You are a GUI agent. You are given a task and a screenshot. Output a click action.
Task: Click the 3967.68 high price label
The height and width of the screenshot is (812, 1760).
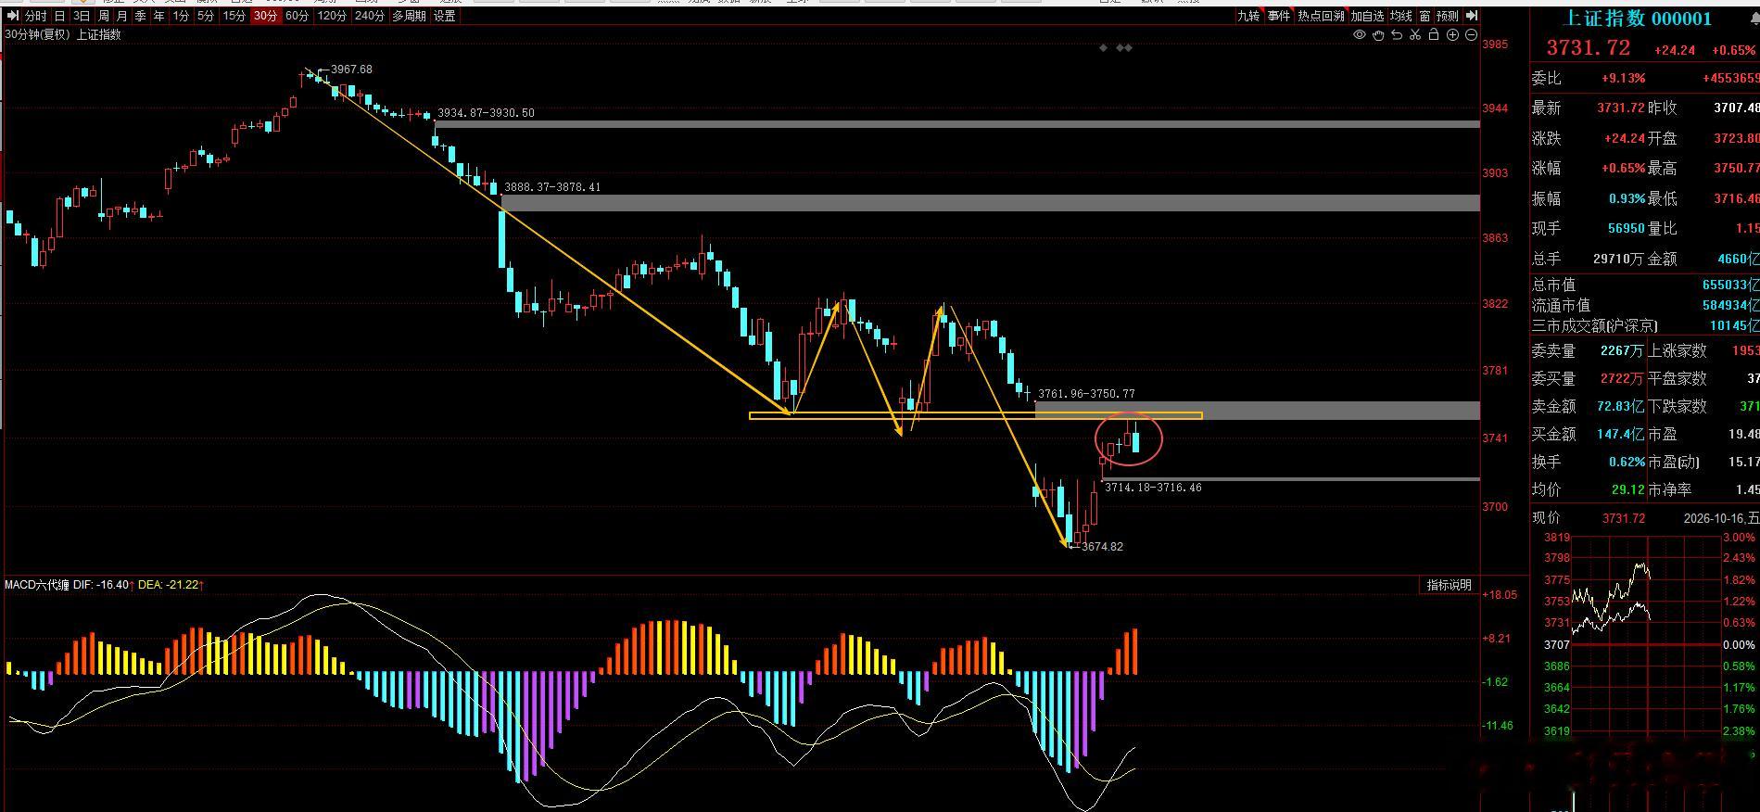click(x=351, y=70)
